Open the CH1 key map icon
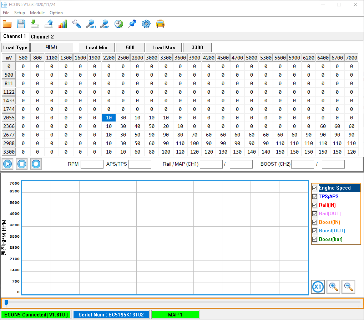This screenshot has width=364, height=320. click(x=91, y=24)
